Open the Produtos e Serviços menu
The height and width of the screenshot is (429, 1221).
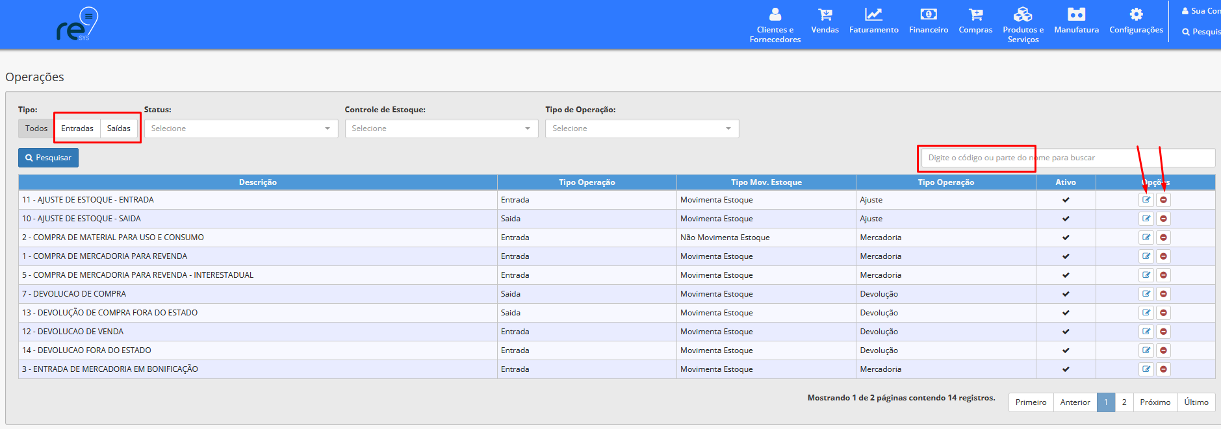(x=1023, y=25)
